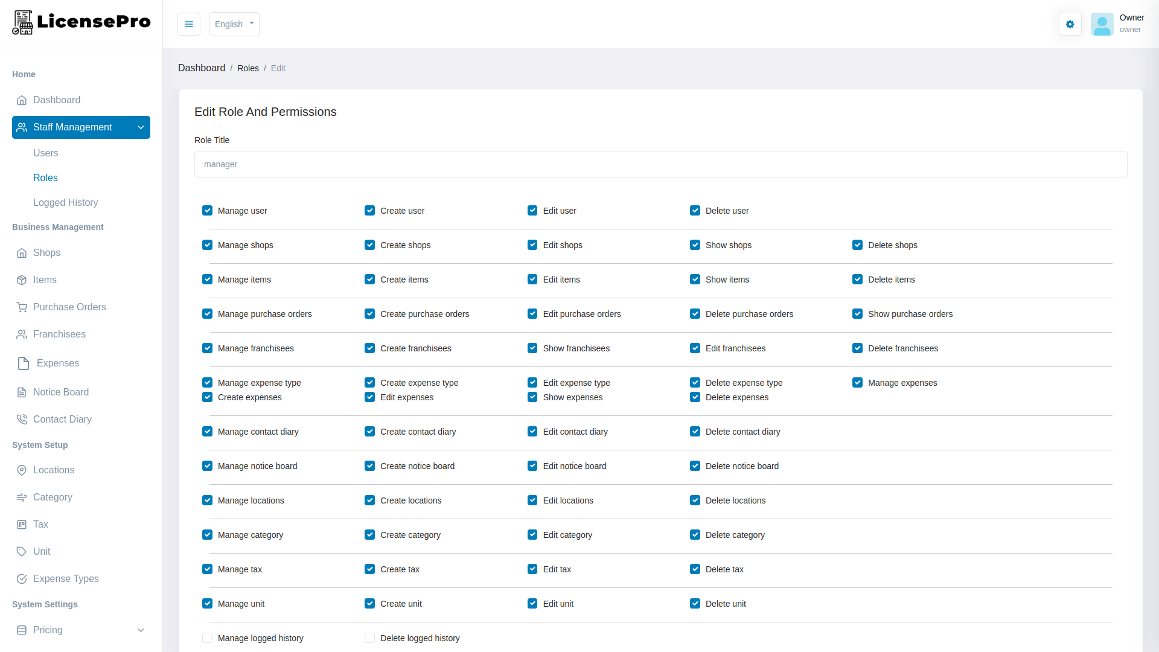Click the Roles breadcrumb link
The width and height of the screenshot is (1159, 652).
(248, 68)
